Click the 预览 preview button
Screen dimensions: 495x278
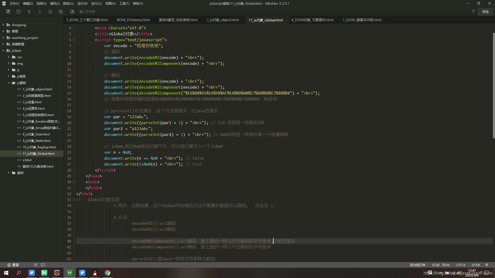tap(485, 12)
